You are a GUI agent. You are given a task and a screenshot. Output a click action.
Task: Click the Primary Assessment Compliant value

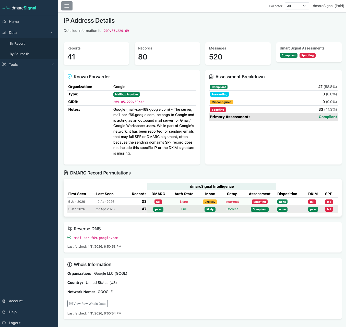(x=328, y=117)
